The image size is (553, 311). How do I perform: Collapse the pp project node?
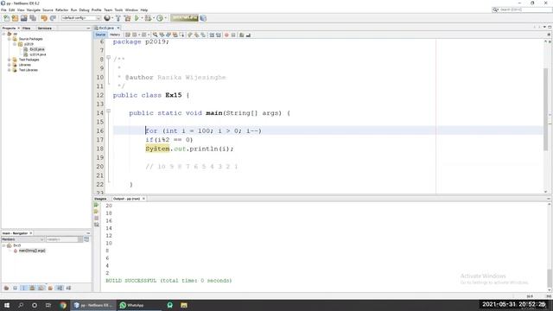(3, 34)
